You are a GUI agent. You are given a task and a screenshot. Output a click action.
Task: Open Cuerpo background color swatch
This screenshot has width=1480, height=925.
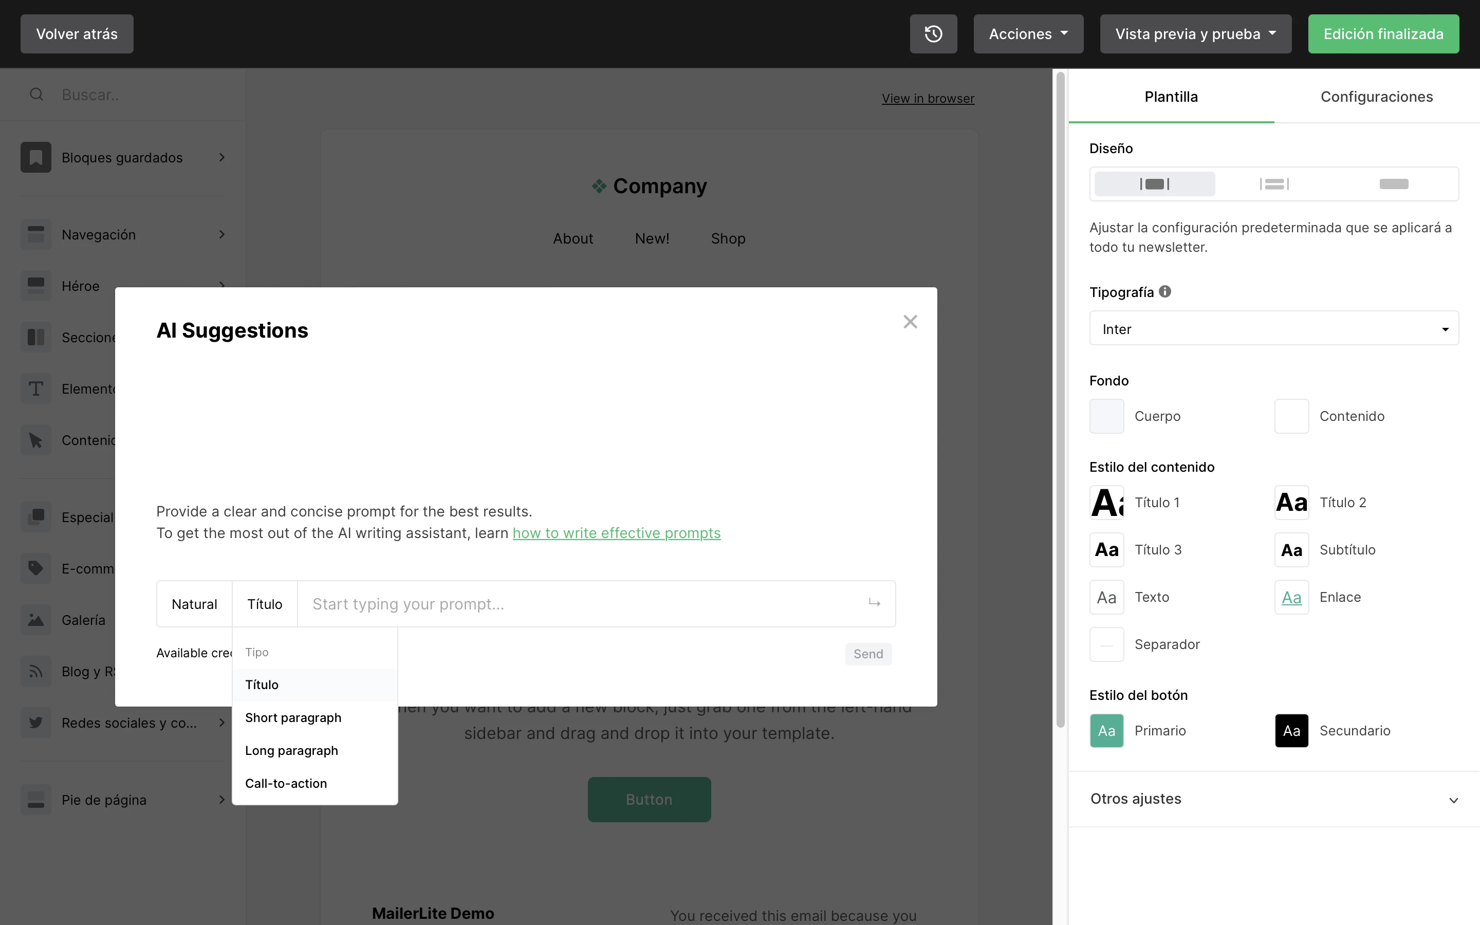1107,416
